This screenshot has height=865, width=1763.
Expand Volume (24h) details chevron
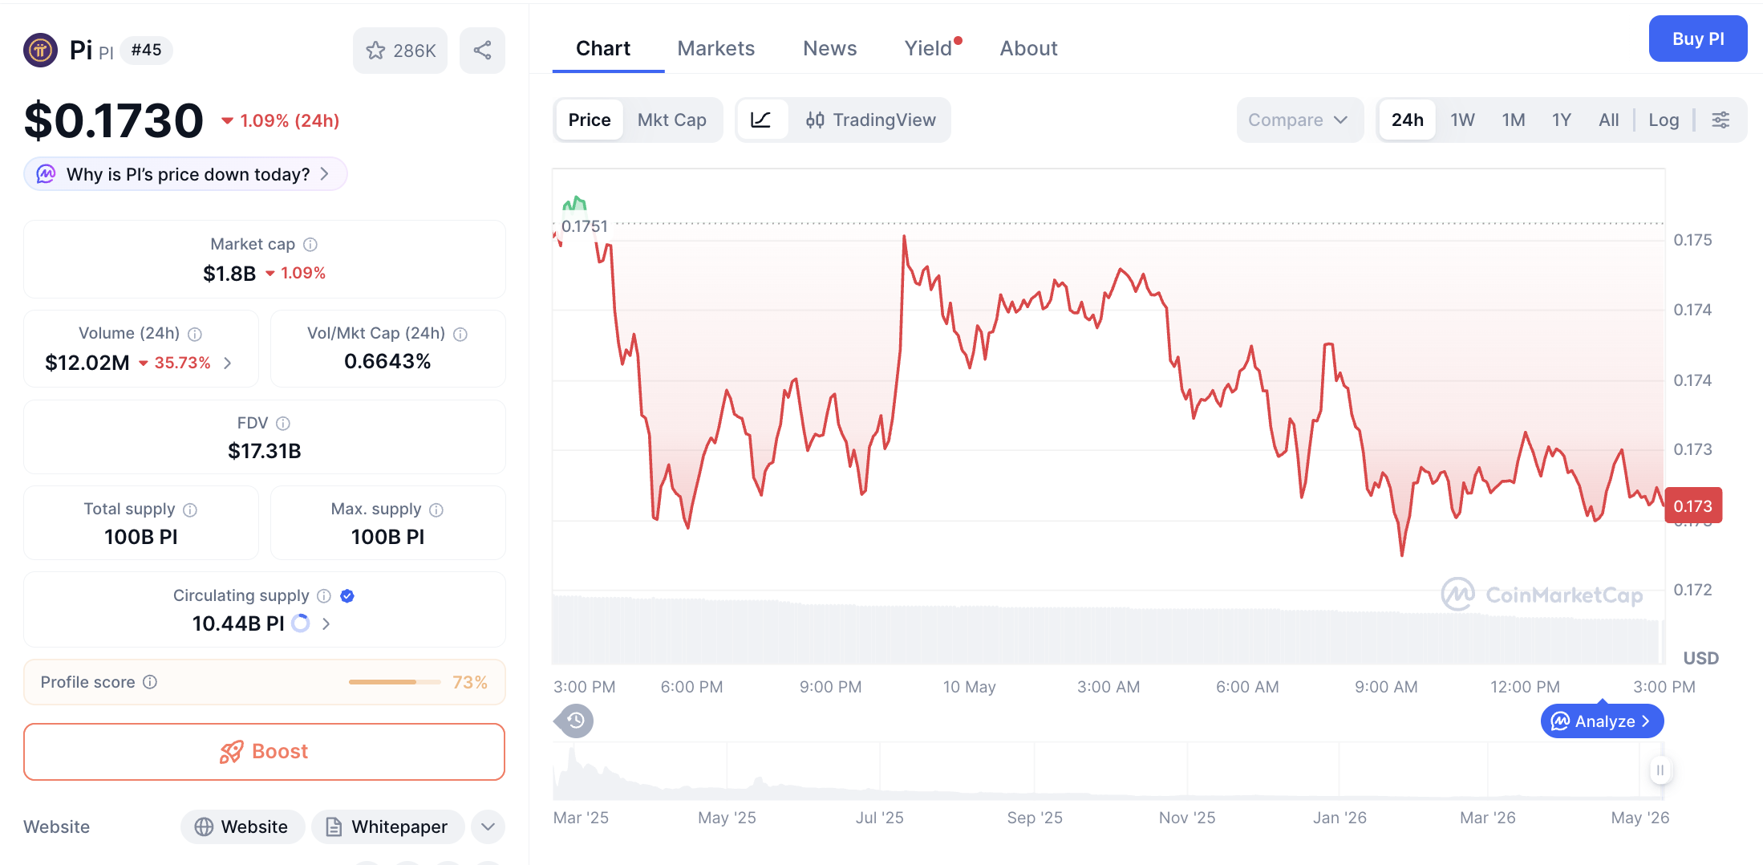[228, 363]
